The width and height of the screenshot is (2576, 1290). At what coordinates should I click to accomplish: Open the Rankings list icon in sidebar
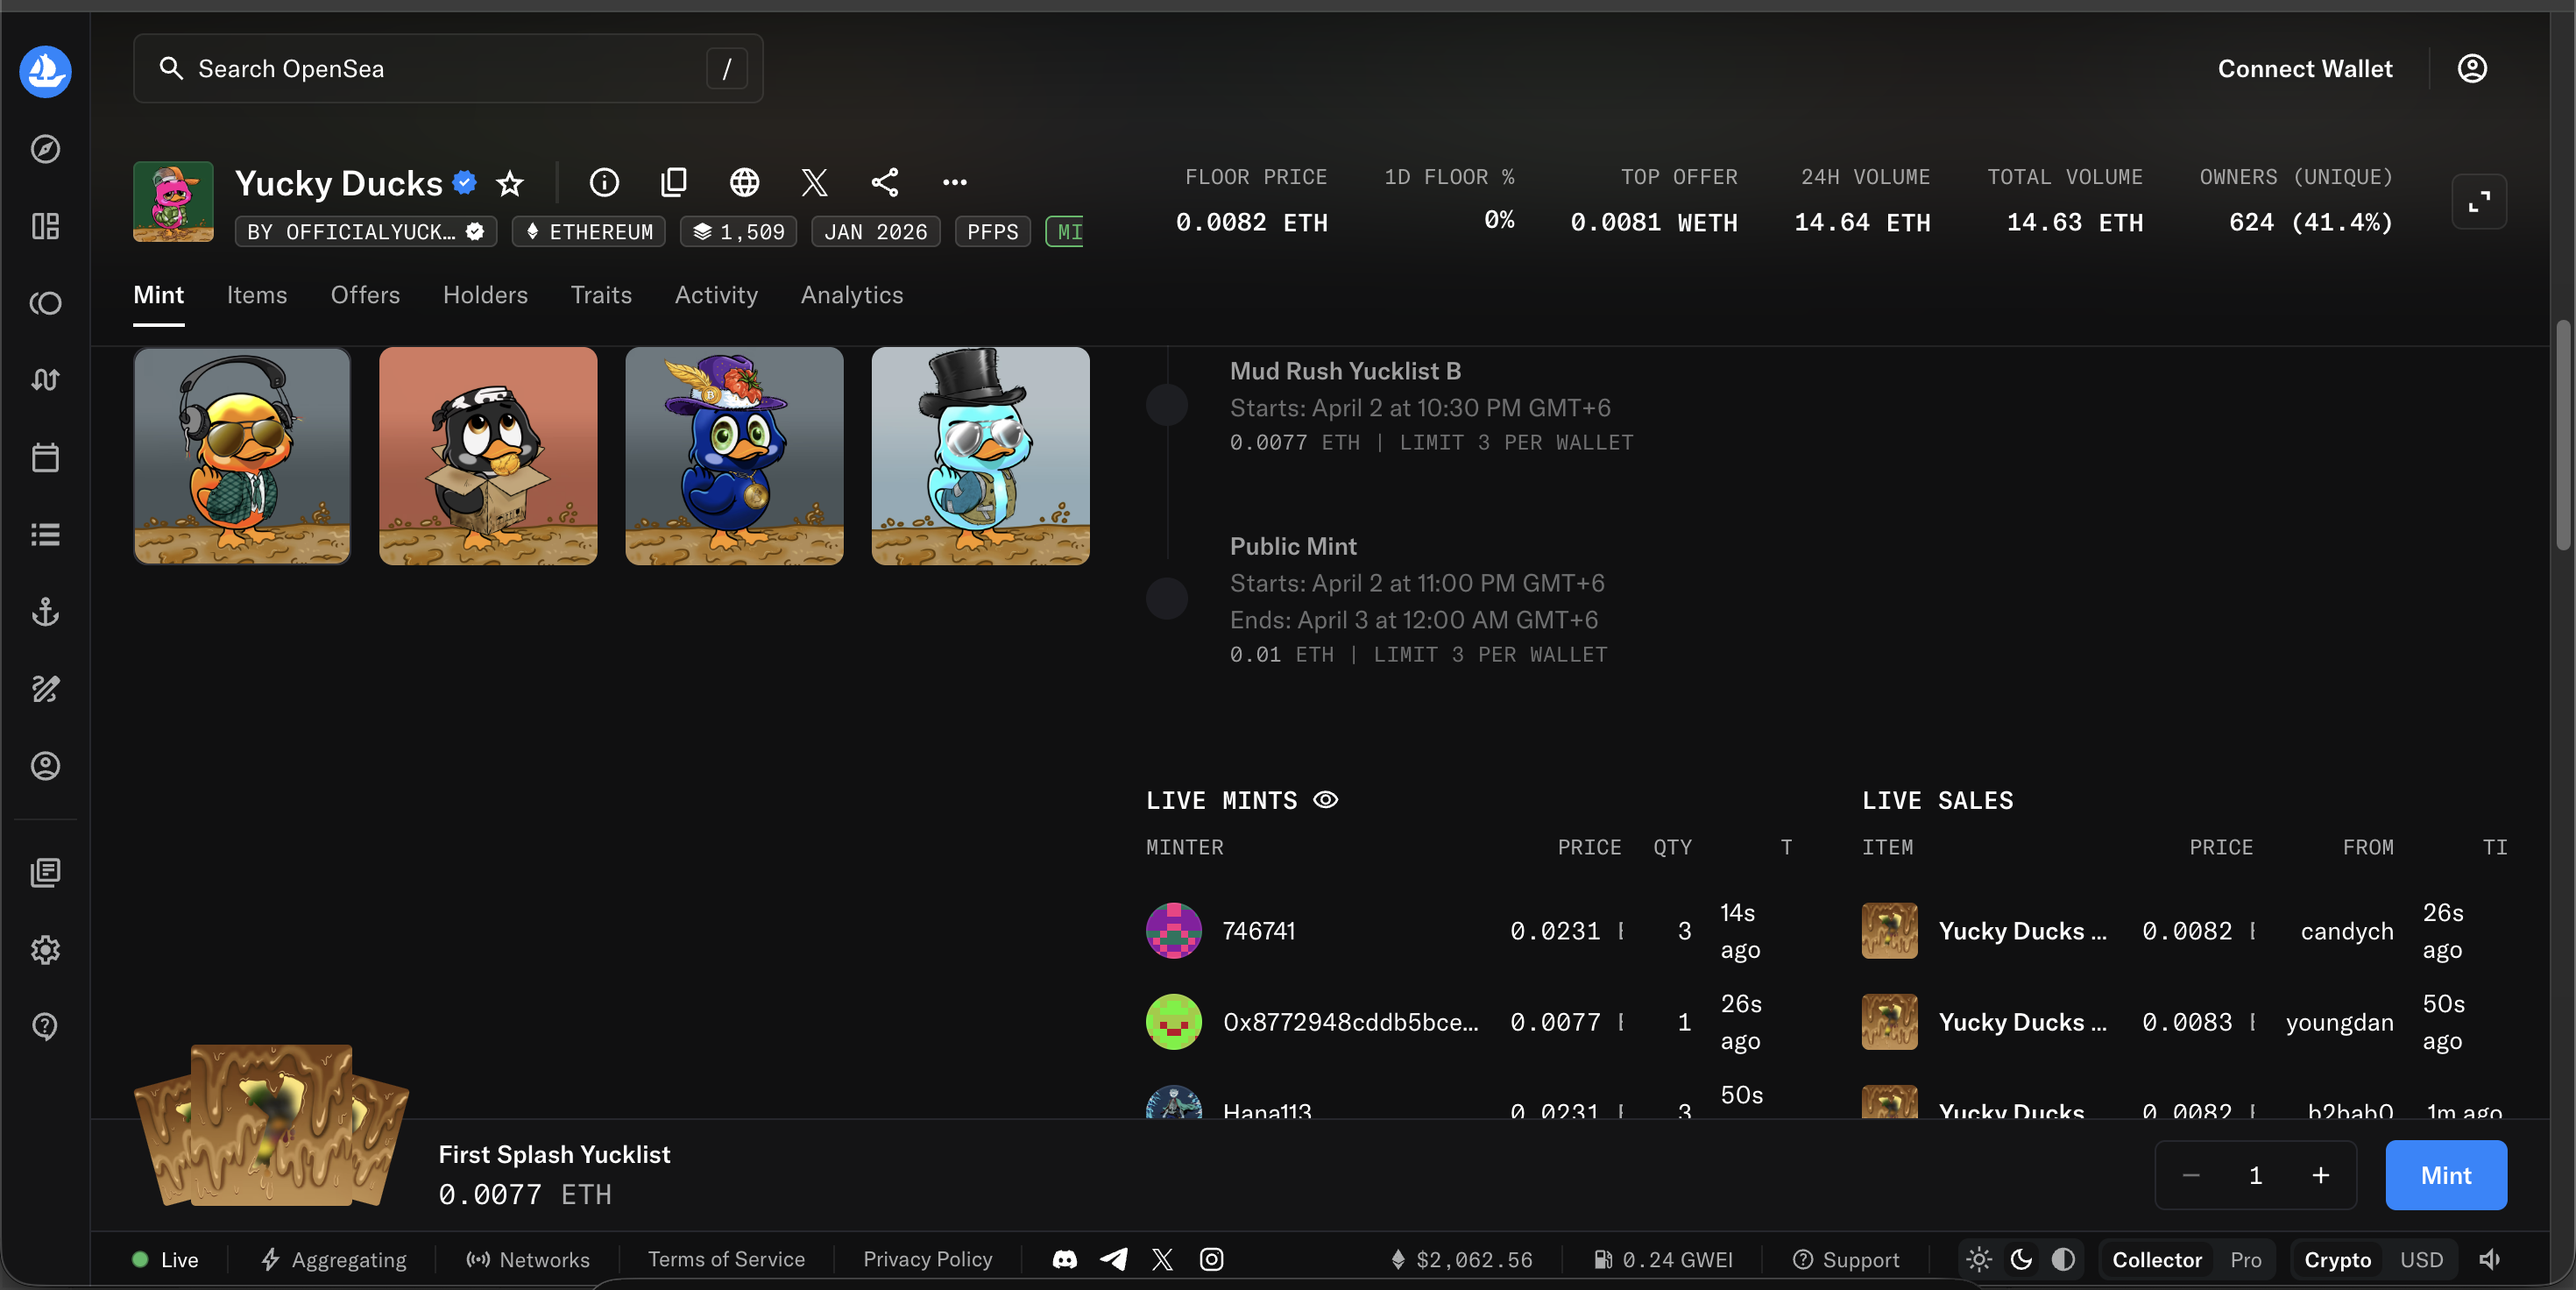(45, 534)
